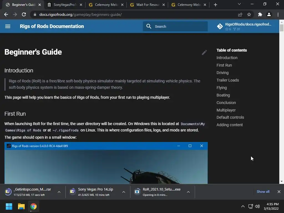Jump to Boating section in contents

pos(223,95)
